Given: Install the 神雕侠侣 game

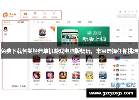Looking at the screenshot, I should point(90,68).
